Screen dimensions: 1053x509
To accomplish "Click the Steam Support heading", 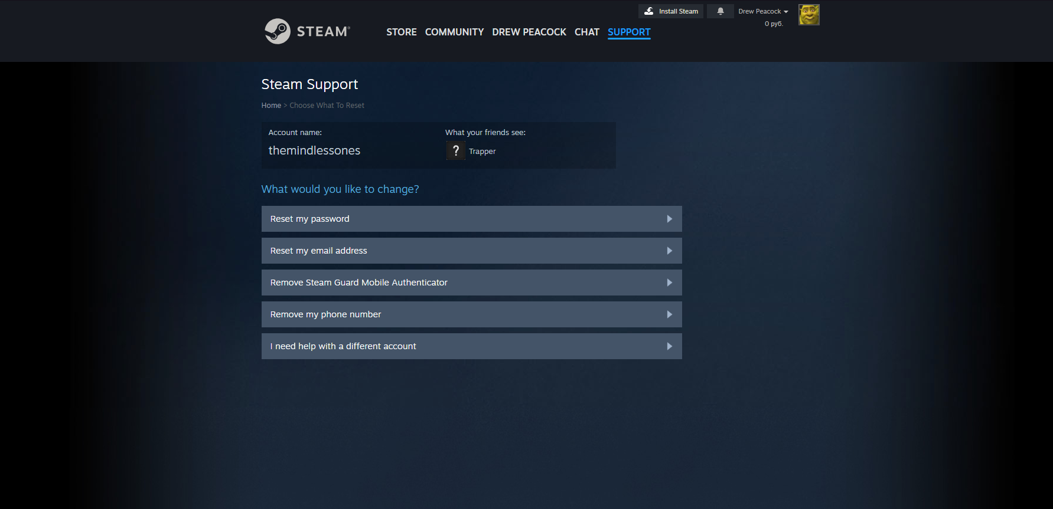I will [309, 84].
